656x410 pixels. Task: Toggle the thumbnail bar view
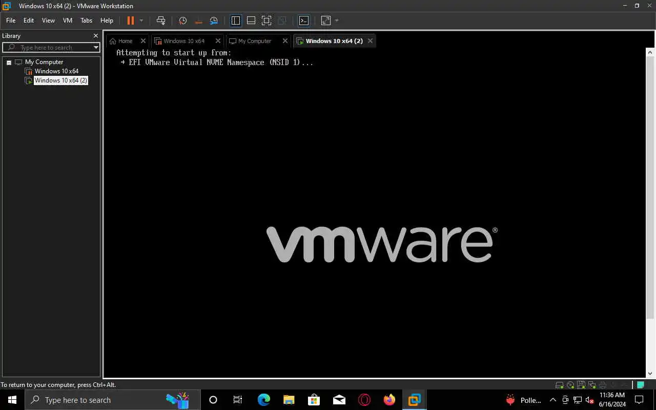pyautogui.click(x=251, y=20)
